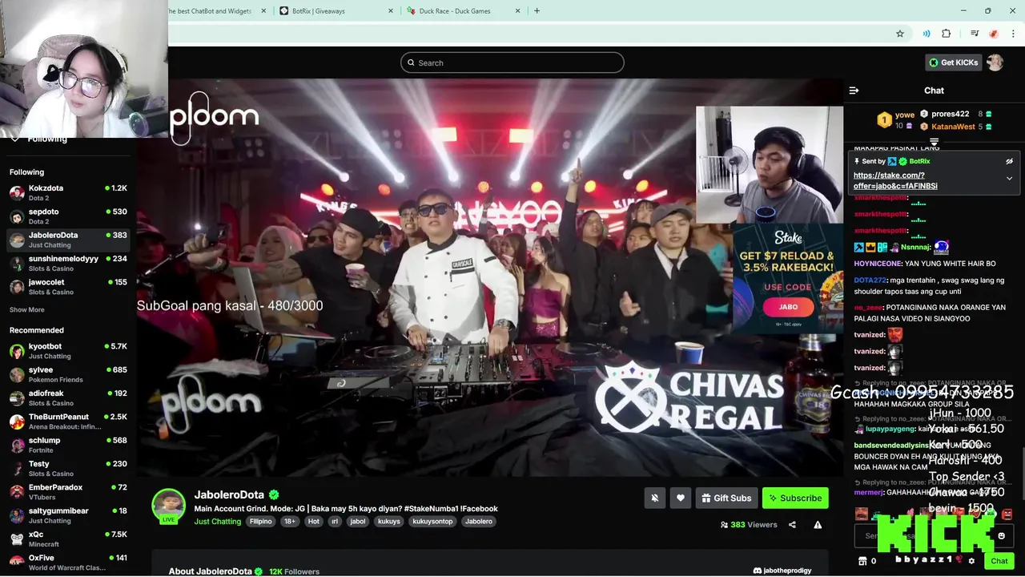Open EmberParadox VTubers channel
The width and height of the screenshot is (1025, 577).
[x=68, y=491]
